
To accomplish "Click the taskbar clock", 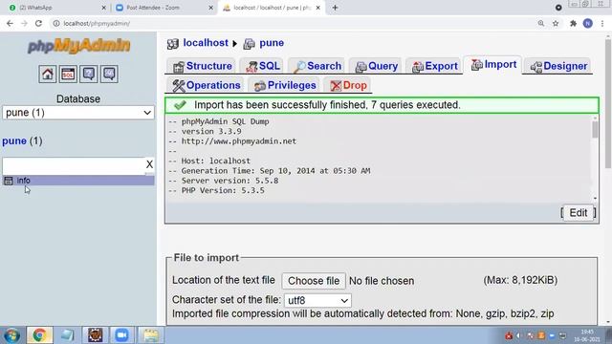I will (587, 335).
